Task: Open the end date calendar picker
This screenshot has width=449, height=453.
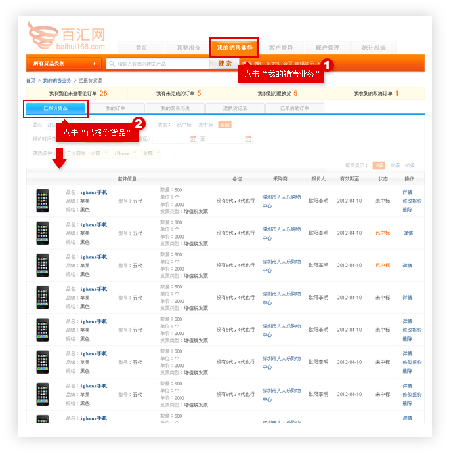Action: tap(247, 138)
